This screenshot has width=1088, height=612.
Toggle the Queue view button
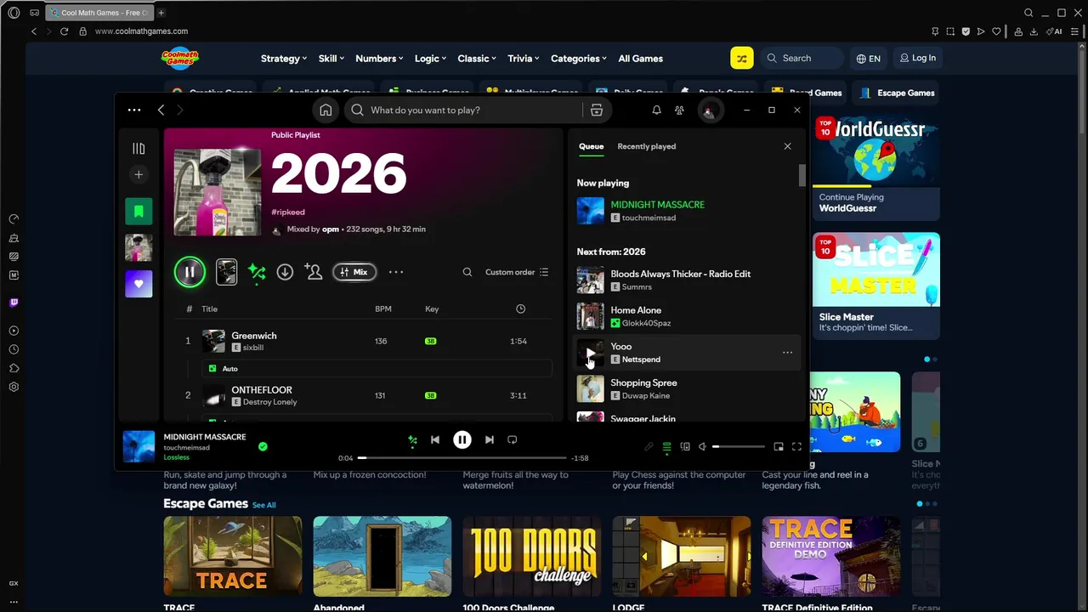click(x=666, y=447)
